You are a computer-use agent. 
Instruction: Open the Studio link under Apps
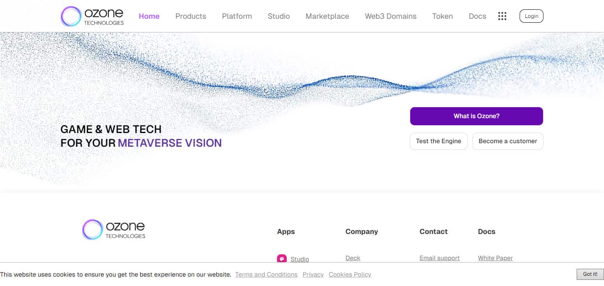300,259
